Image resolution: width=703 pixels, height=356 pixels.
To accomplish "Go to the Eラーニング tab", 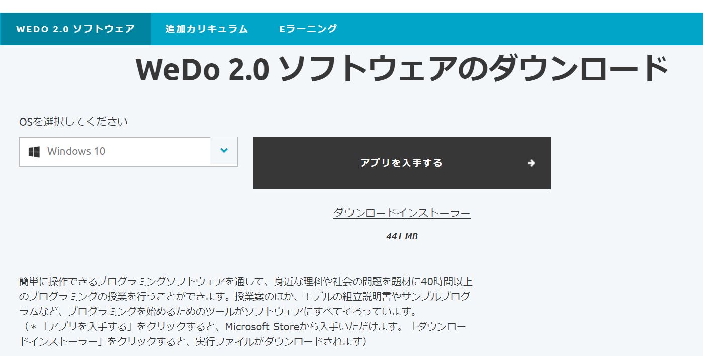I will click(x=308, y=29).
